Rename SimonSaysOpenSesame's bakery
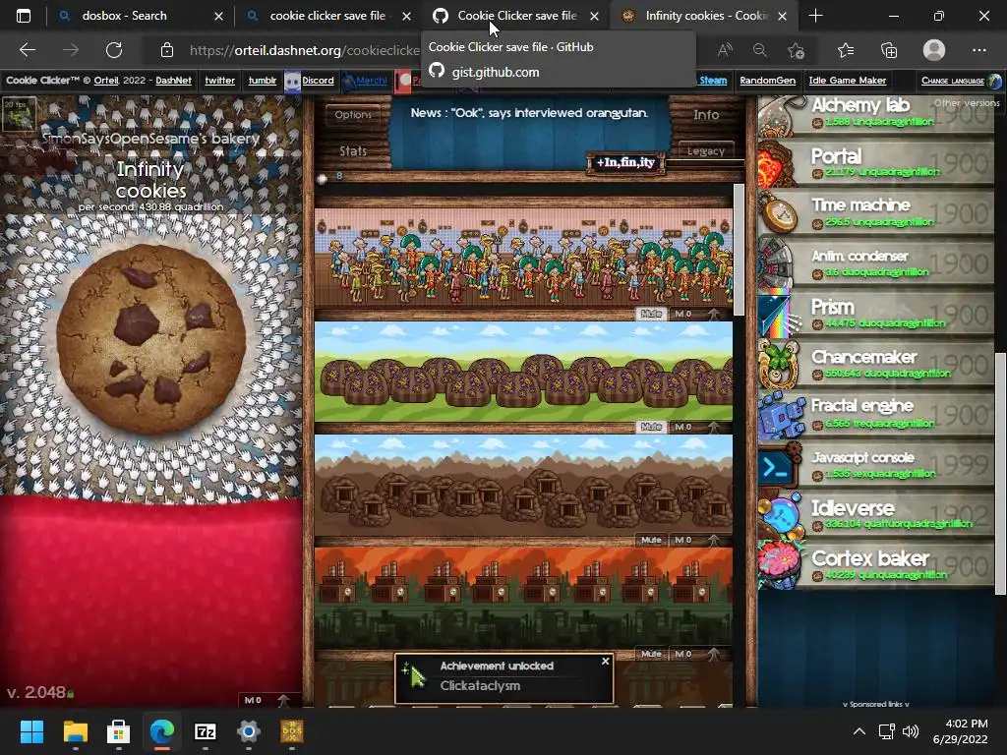 [x=150, y=138]
